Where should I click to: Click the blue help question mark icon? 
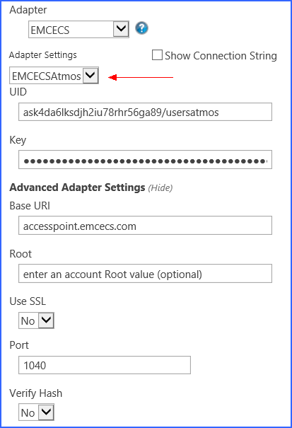[141, 28]
